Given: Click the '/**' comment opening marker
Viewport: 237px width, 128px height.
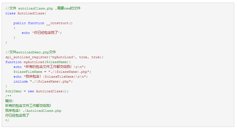Looking at the screenshot, I should (8, 96).
